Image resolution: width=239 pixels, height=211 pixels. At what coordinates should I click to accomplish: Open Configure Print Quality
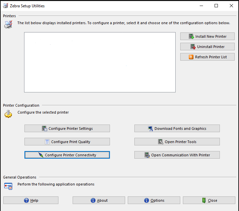pyautogui.click(x=67, y=142)
